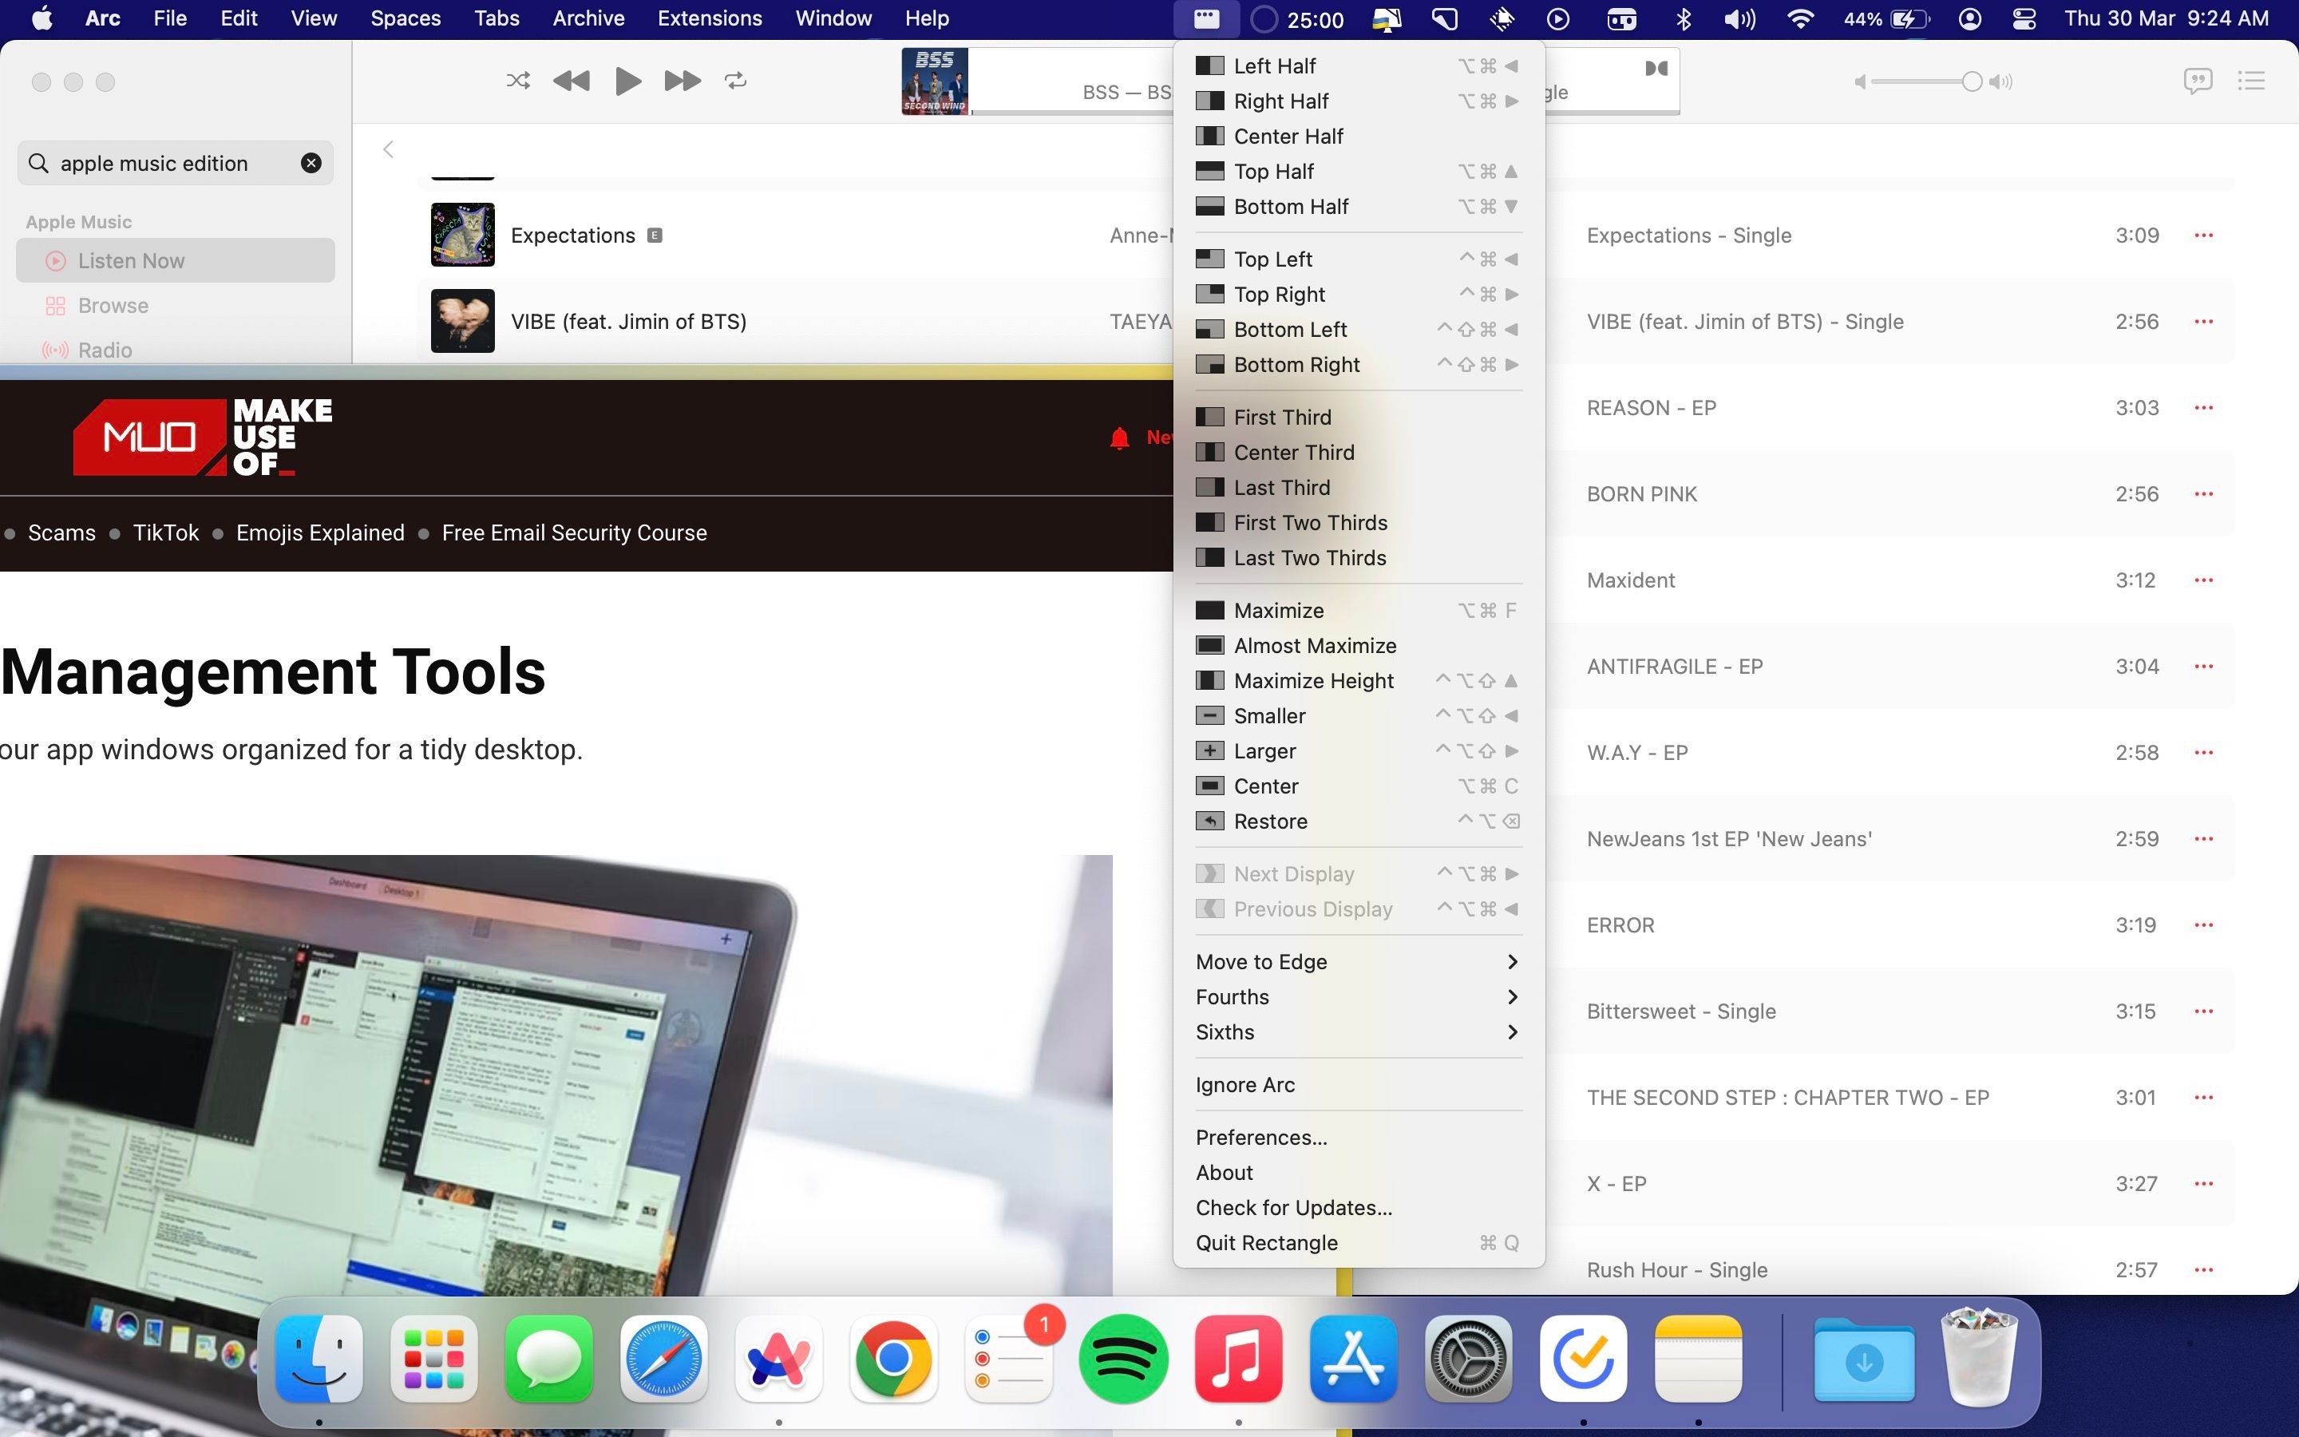Select Restore window option

point(1358,821)
